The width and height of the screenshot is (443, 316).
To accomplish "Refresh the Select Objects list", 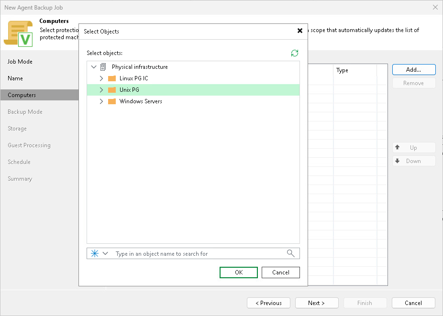I will pyautogui.click(x=295, y=53).
